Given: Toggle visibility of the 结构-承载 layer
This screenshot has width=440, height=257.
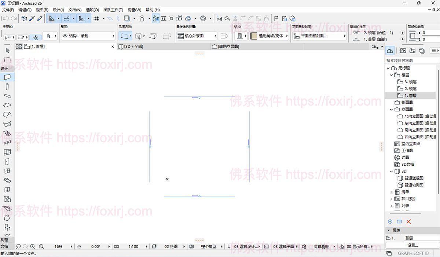Looking at the screenshot, I should tap(65, 36).
